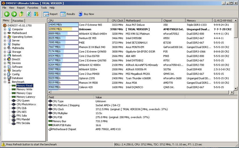The height and width of the screenshot is (148, 239).
Task: Expand the Computer tree node
Action: [x=5, y=29]
